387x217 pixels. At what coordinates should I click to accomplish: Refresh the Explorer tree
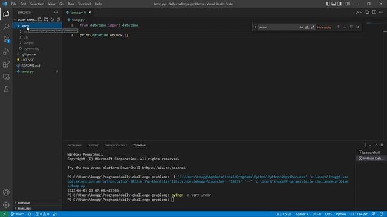pos(52,20)
